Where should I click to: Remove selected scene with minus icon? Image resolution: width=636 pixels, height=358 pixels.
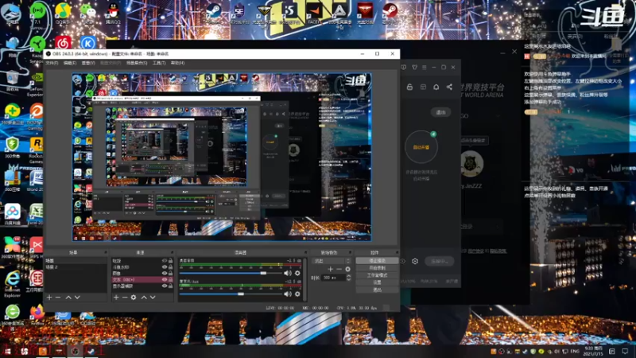point(58,298)
